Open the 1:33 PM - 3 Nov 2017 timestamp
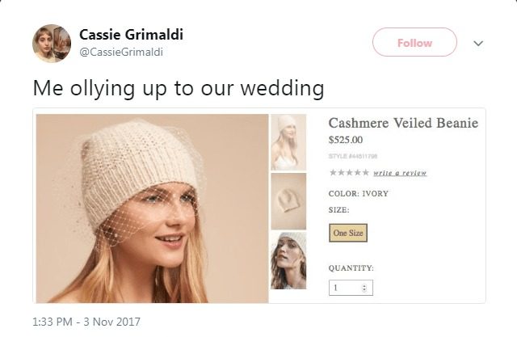Image resolution: width=517 pixels, height=337 pixels. [x=86, y=322]
